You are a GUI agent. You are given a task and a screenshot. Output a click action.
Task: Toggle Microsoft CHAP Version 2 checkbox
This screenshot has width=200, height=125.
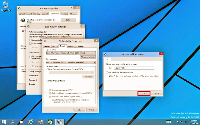50,97
